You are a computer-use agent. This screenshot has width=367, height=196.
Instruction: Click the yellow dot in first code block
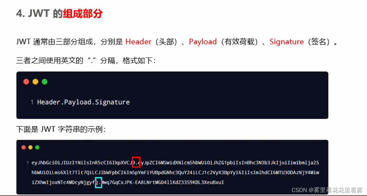point(35,82)
